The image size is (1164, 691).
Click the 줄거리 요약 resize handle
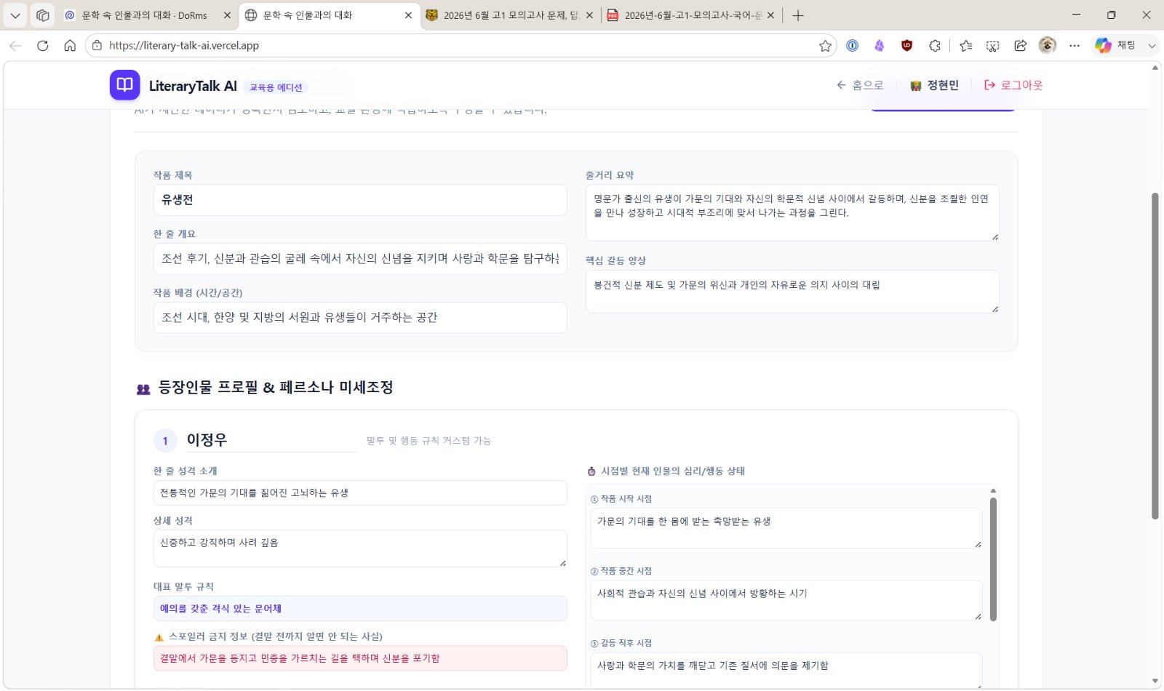click(x=994, y=236)
